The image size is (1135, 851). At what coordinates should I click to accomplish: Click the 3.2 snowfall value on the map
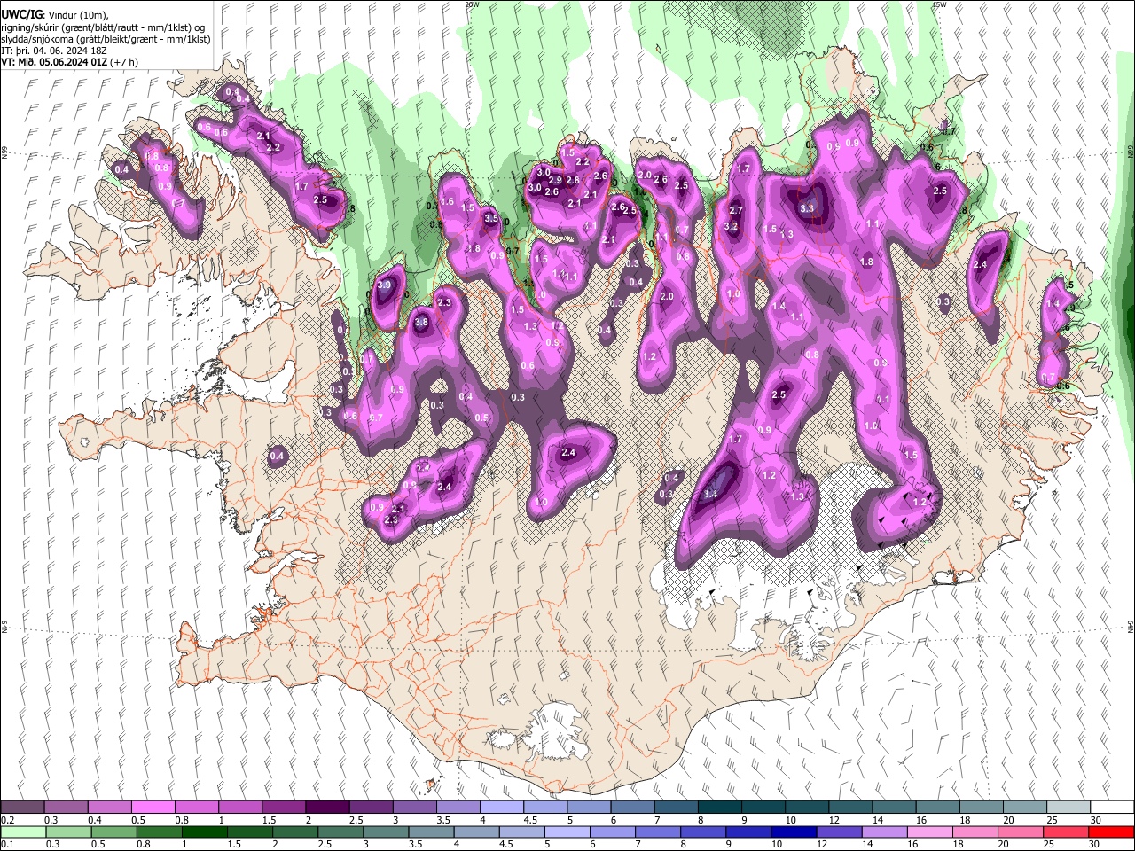pos(731,227)
